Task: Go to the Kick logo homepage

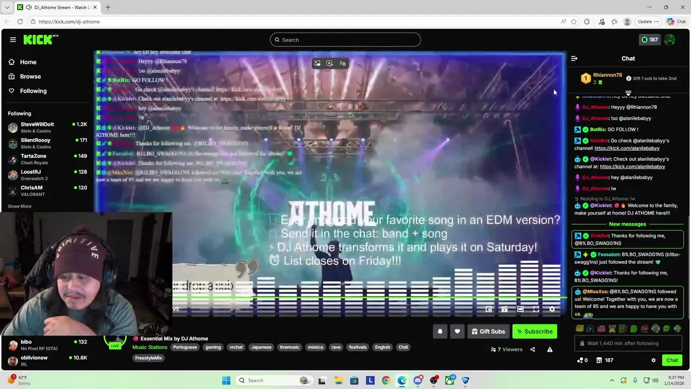Action: click(x=40, y=39)
